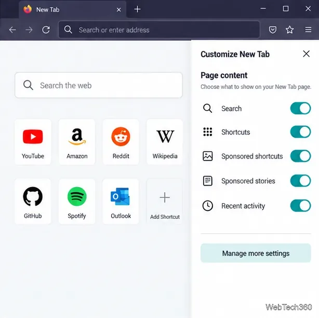This screenshot has width=319, height=318.
Task: Click the Firefox logo in tab
Action: [28, 9]
